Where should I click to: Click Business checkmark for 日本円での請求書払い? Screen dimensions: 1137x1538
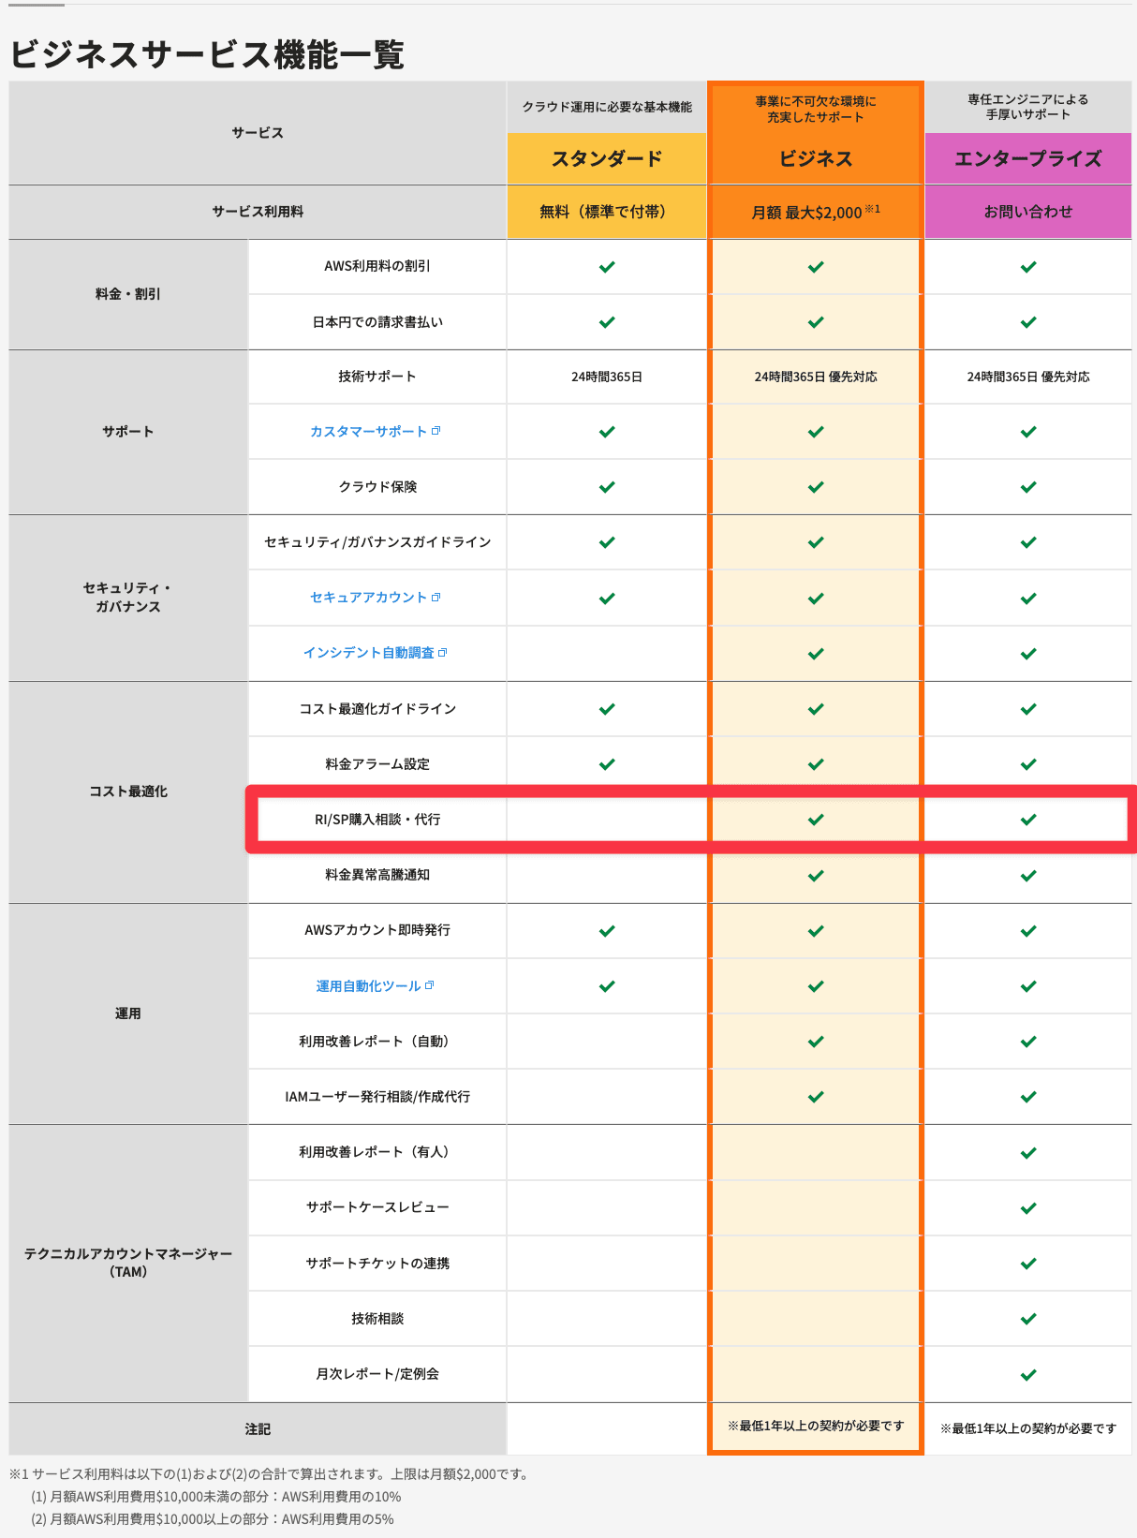tap(816, 322)
